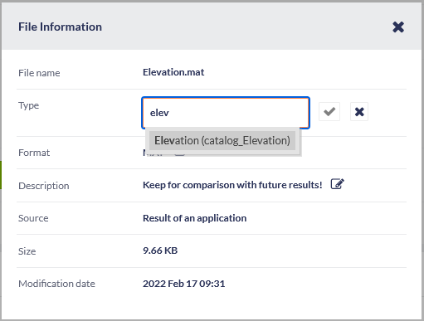Confirm type change with checkmark button

(x=329, y=112)
